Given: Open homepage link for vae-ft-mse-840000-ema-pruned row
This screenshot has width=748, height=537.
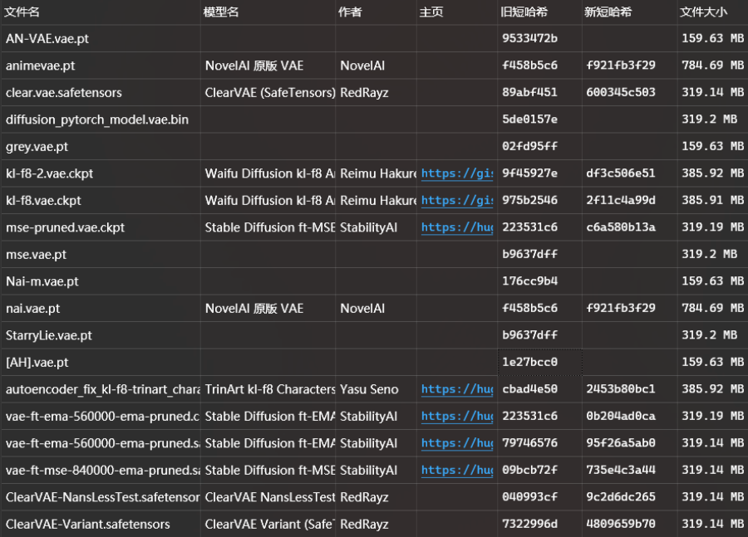Looking at the screenshot, I should click(x=457, y=471).
